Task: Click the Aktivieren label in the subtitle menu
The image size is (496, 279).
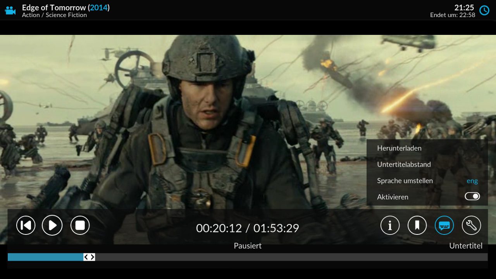Action: pos(393,197)
